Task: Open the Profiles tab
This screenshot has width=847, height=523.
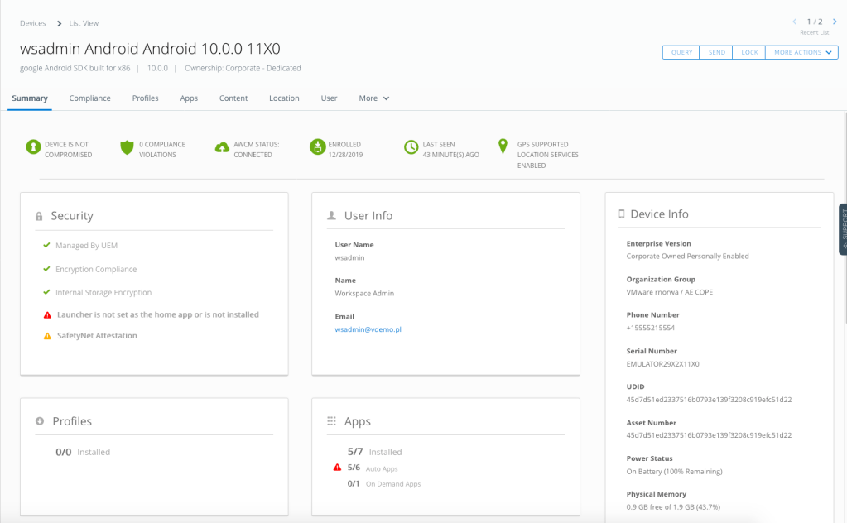Action: (145, 98)
